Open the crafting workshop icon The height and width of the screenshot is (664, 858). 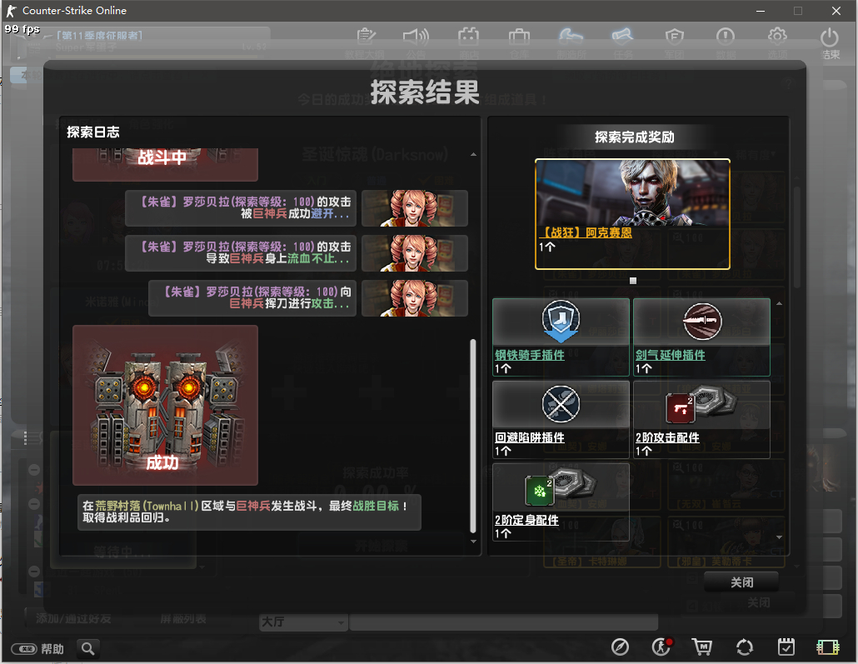571,37
